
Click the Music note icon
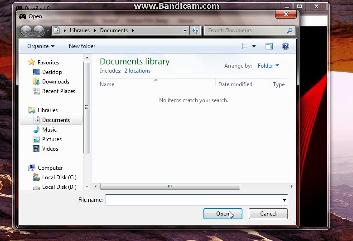36,130
